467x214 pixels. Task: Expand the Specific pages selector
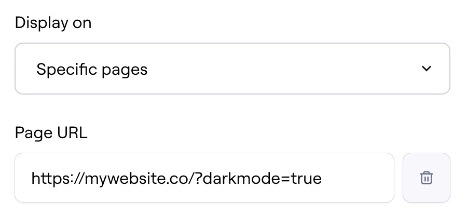click(x=232, y=69)
